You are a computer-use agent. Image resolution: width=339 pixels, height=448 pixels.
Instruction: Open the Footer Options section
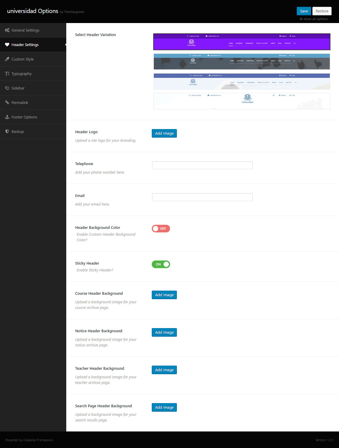point(24,117)
